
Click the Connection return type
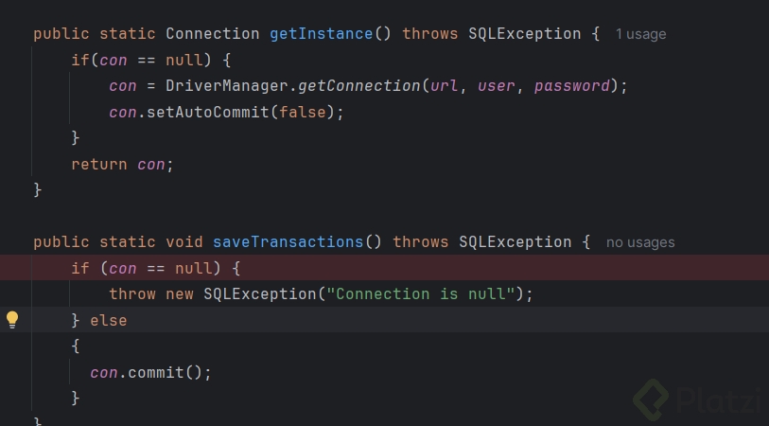(x=212, y=34)
